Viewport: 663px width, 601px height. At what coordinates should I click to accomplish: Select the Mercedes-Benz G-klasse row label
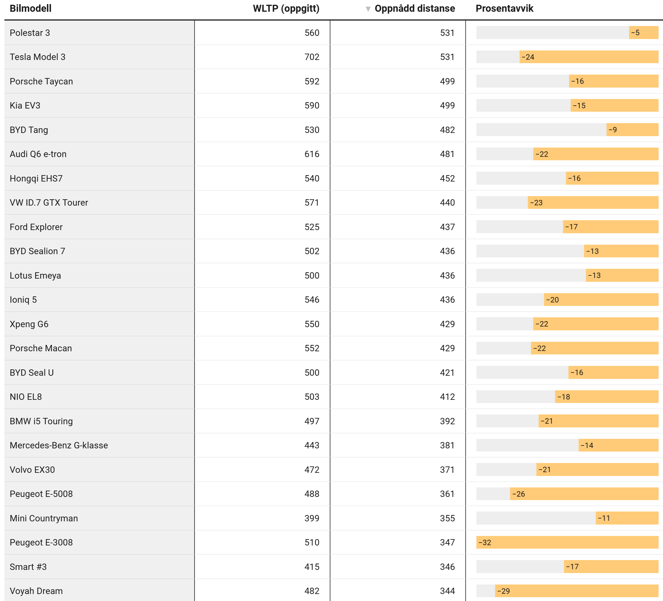pos(59,445)
